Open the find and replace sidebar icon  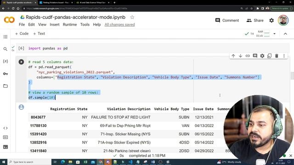pyautogui.click(x=6, y=49)
